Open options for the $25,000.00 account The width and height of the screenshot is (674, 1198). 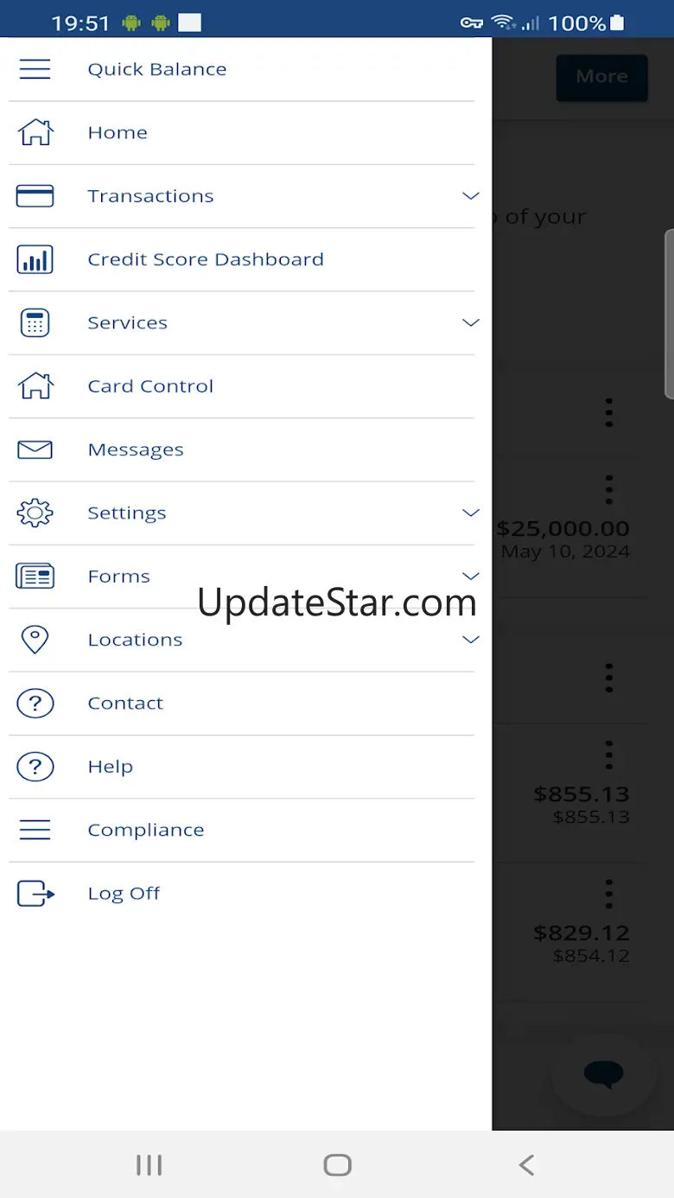(609, 490)
